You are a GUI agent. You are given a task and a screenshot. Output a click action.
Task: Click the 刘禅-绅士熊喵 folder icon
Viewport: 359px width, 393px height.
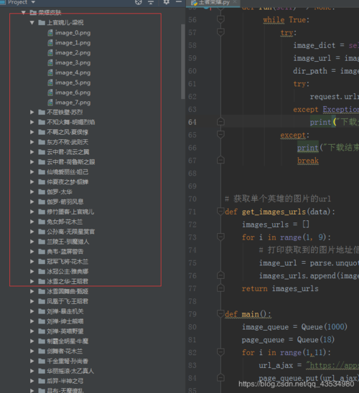pos(42,321)
